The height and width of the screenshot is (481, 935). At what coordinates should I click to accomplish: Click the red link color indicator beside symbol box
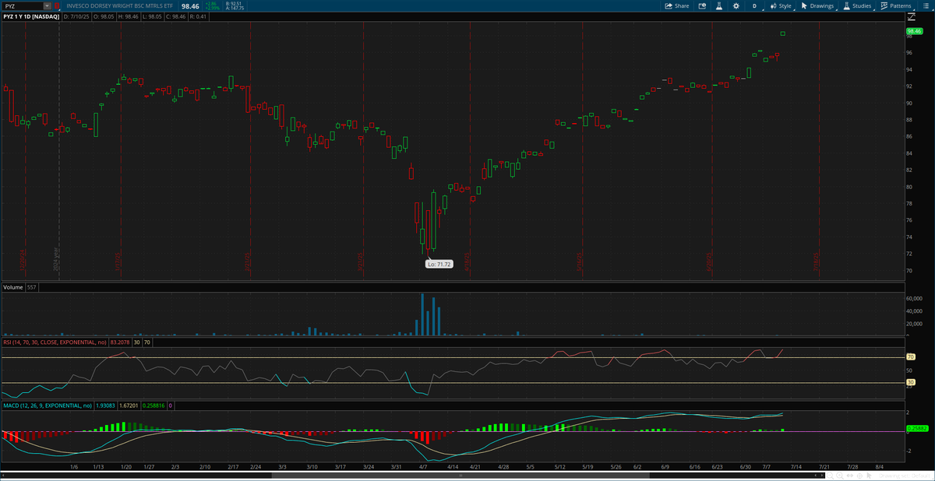[x=57, y=6]
